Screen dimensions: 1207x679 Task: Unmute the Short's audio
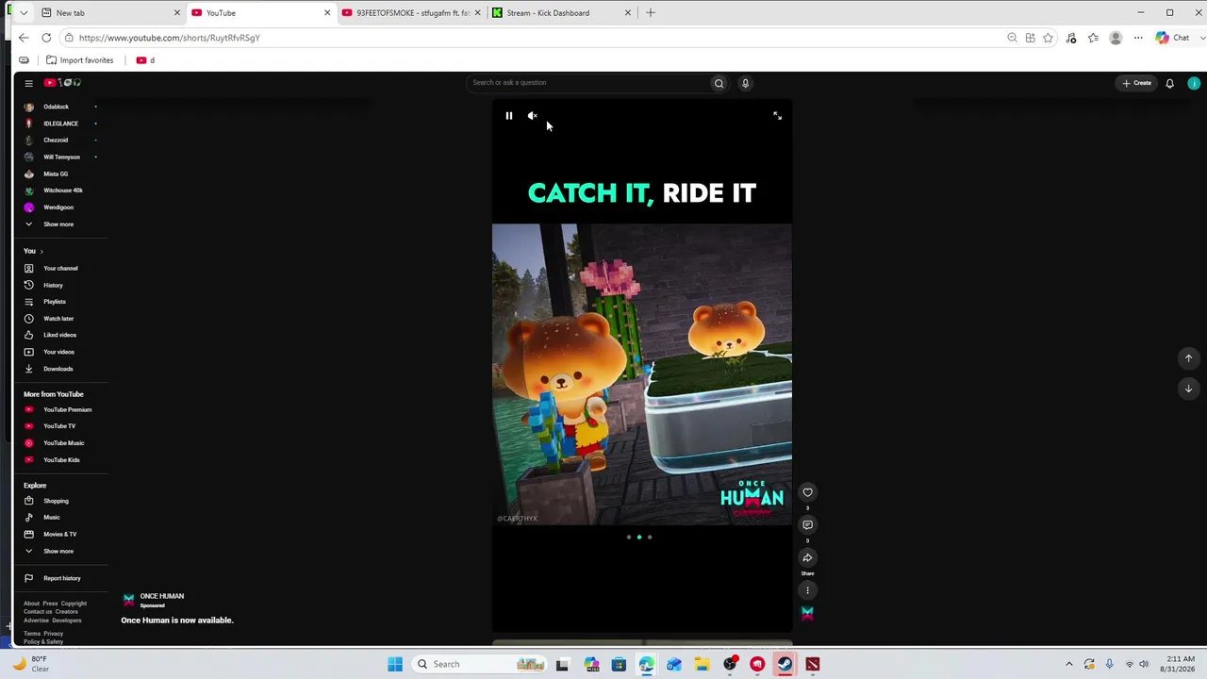click(532, 116)
